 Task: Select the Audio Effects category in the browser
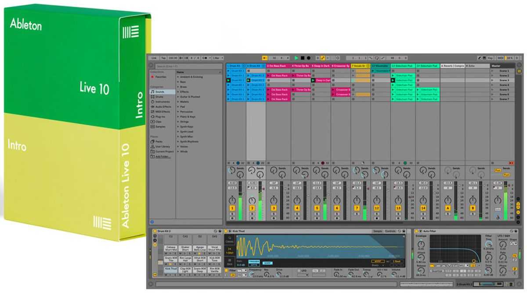[163, 107]
